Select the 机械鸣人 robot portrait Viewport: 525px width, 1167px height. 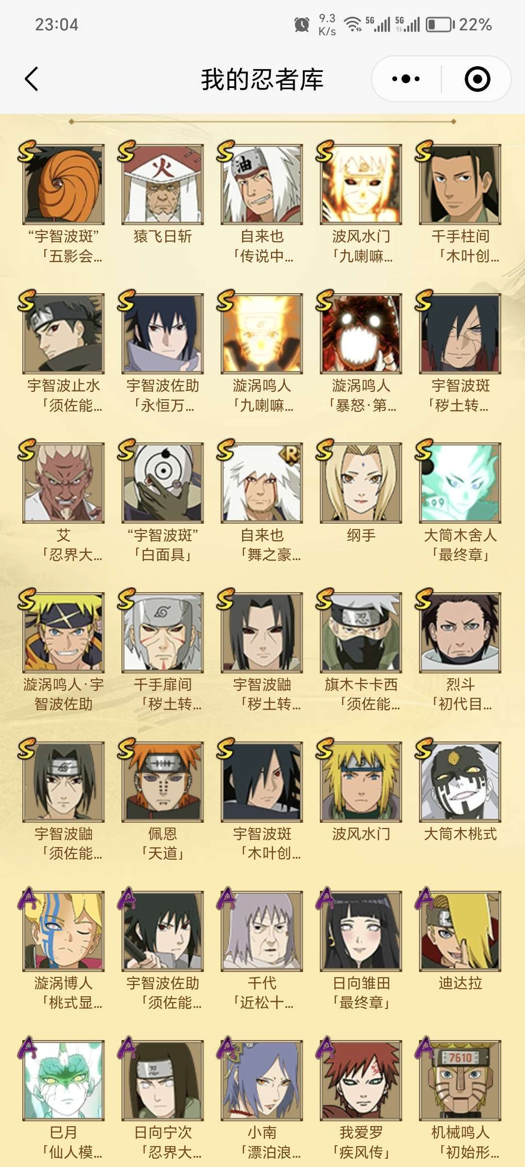[x=460, y=1080]
